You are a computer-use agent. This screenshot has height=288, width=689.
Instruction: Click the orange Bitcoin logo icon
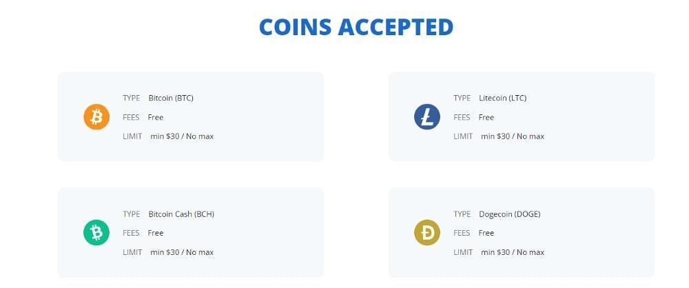(96, 117)
